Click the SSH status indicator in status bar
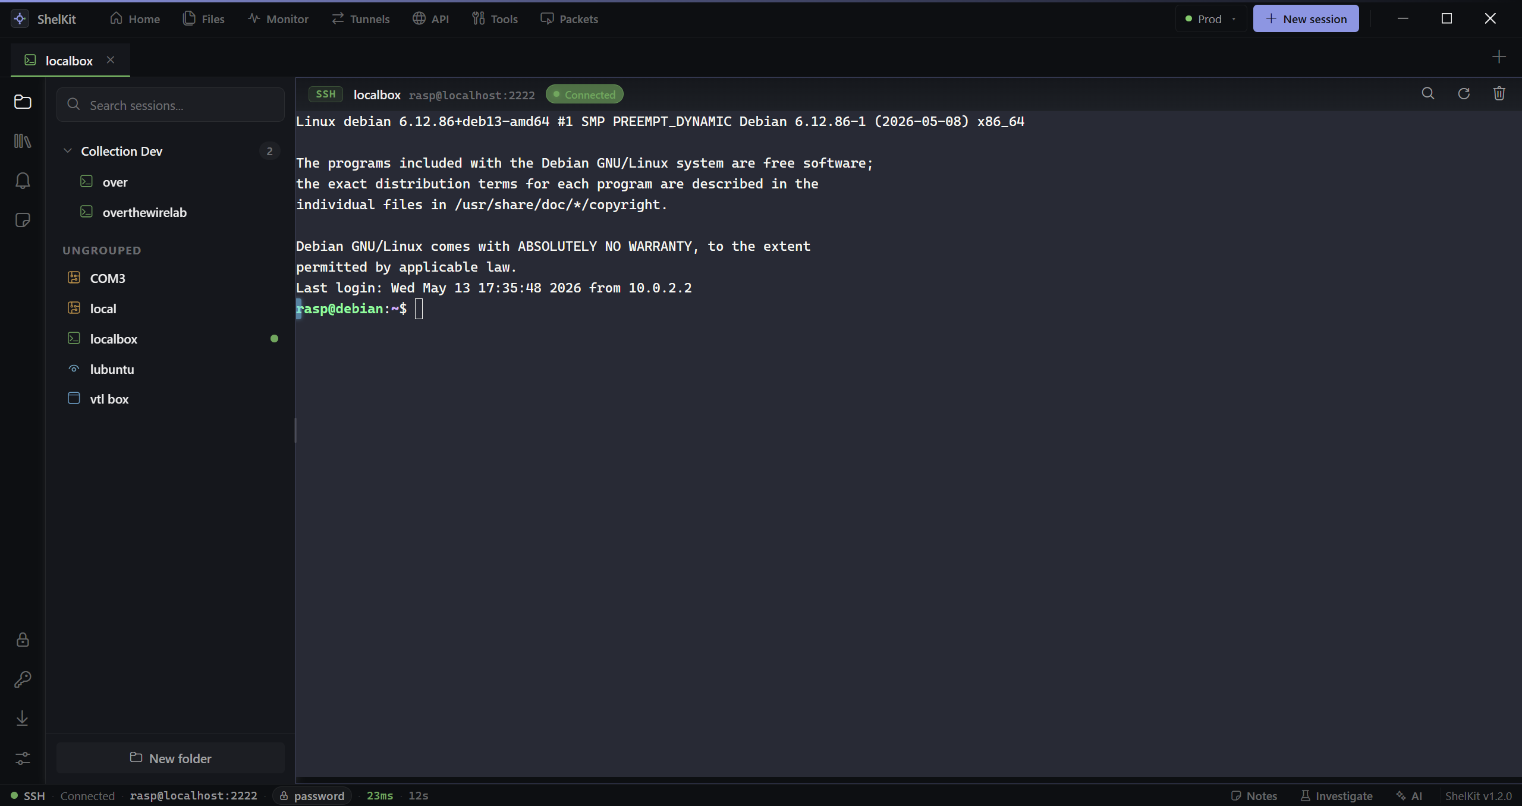The width and height of the screenshot is (1522, 806). pos(28,795)
